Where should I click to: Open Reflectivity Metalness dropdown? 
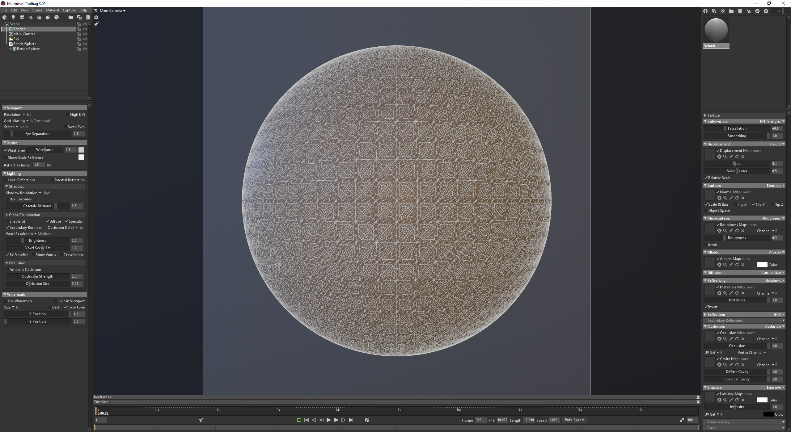(774, 281)
